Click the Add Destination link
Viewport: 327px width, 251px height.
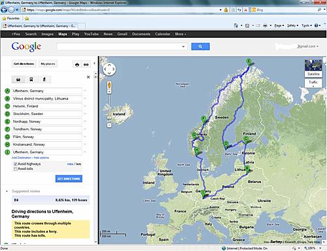point(22,158)
